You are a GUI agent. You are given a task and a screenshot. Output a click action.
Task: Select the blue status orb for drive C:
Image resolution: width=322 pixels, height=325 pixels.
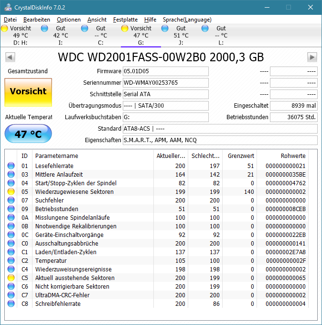[x=85, y=28]
